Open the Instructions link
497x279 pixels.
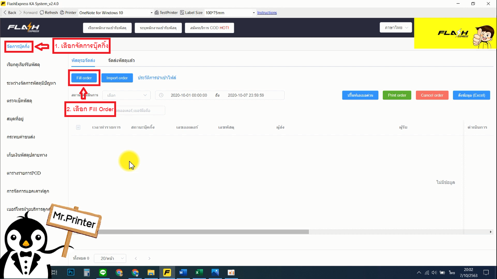pyautogui.click(x=267, y=13)
